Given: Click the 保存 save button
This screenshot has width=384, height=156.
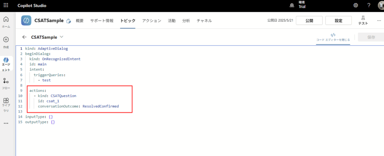Looking at the screenshot, I should tap(371, 37).
